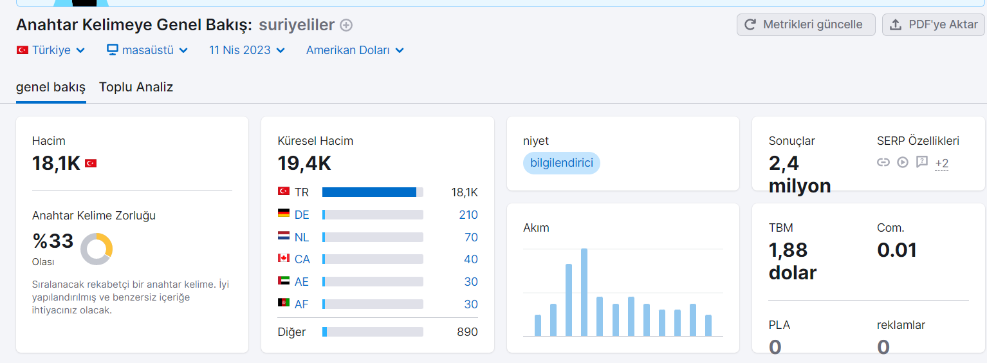Click the Turkey flag beside Türkiye selector
The height and width of the screenshot is (363, 987).
pyautogui.click(x=23, y=50)
